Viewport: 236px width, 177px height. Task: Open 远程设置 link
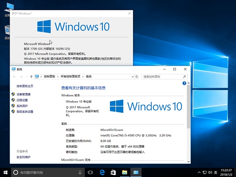[x=22, y=100]
